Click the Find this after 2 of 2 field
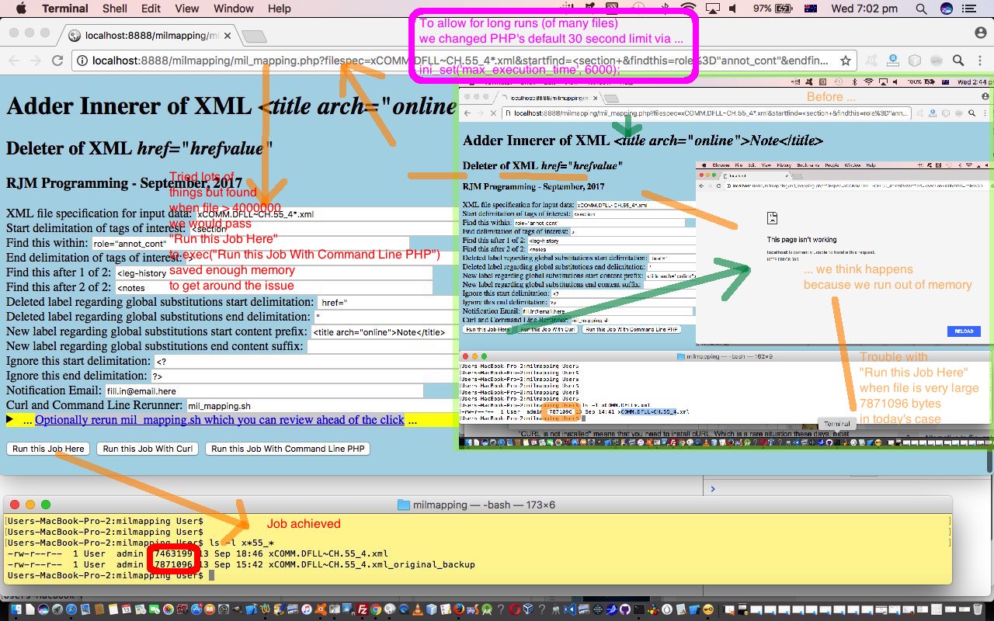This screenshot has width=994, height=621. pos(273,288)
